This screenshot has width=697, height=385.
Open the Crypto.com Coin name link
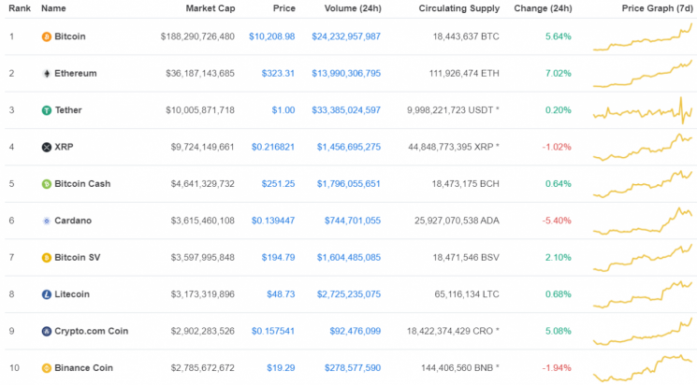pos(91,332)
